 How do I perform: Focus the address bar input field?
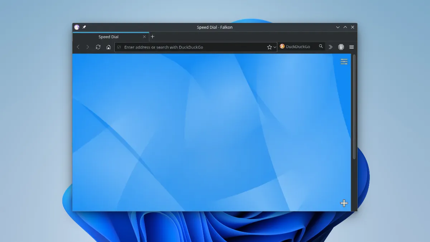point(193,47)
